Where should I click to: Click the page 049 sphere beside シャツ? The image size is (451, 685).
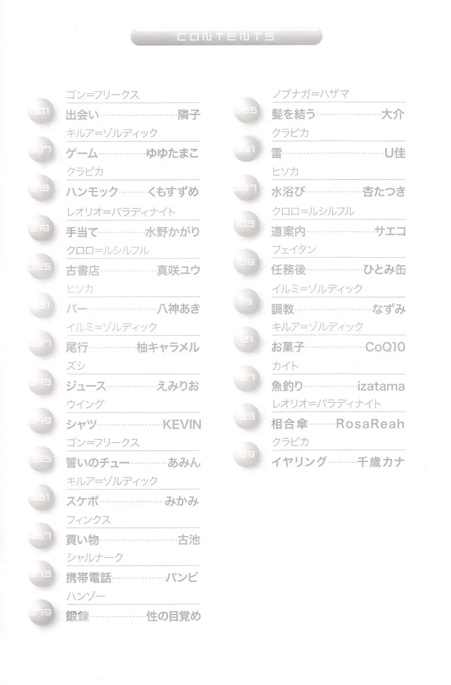(x=41, y=421)
